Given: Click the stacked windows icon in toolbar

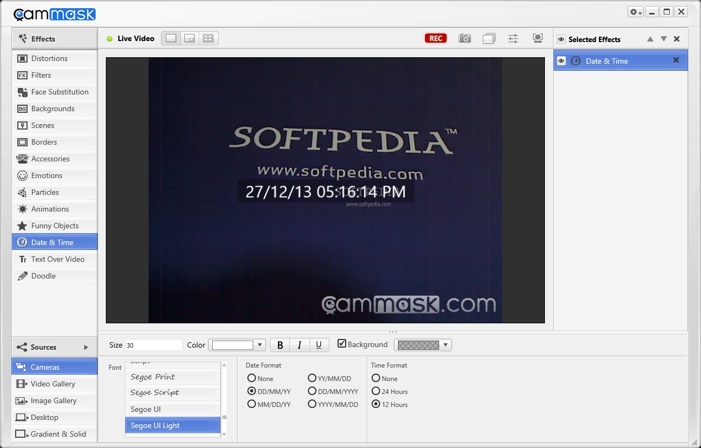Looking at the screenshot, I should pos(489,38).
